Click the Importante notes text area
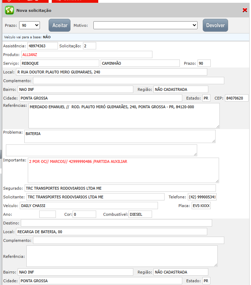The width and height of the screenshot is (251, 285). 123,170
